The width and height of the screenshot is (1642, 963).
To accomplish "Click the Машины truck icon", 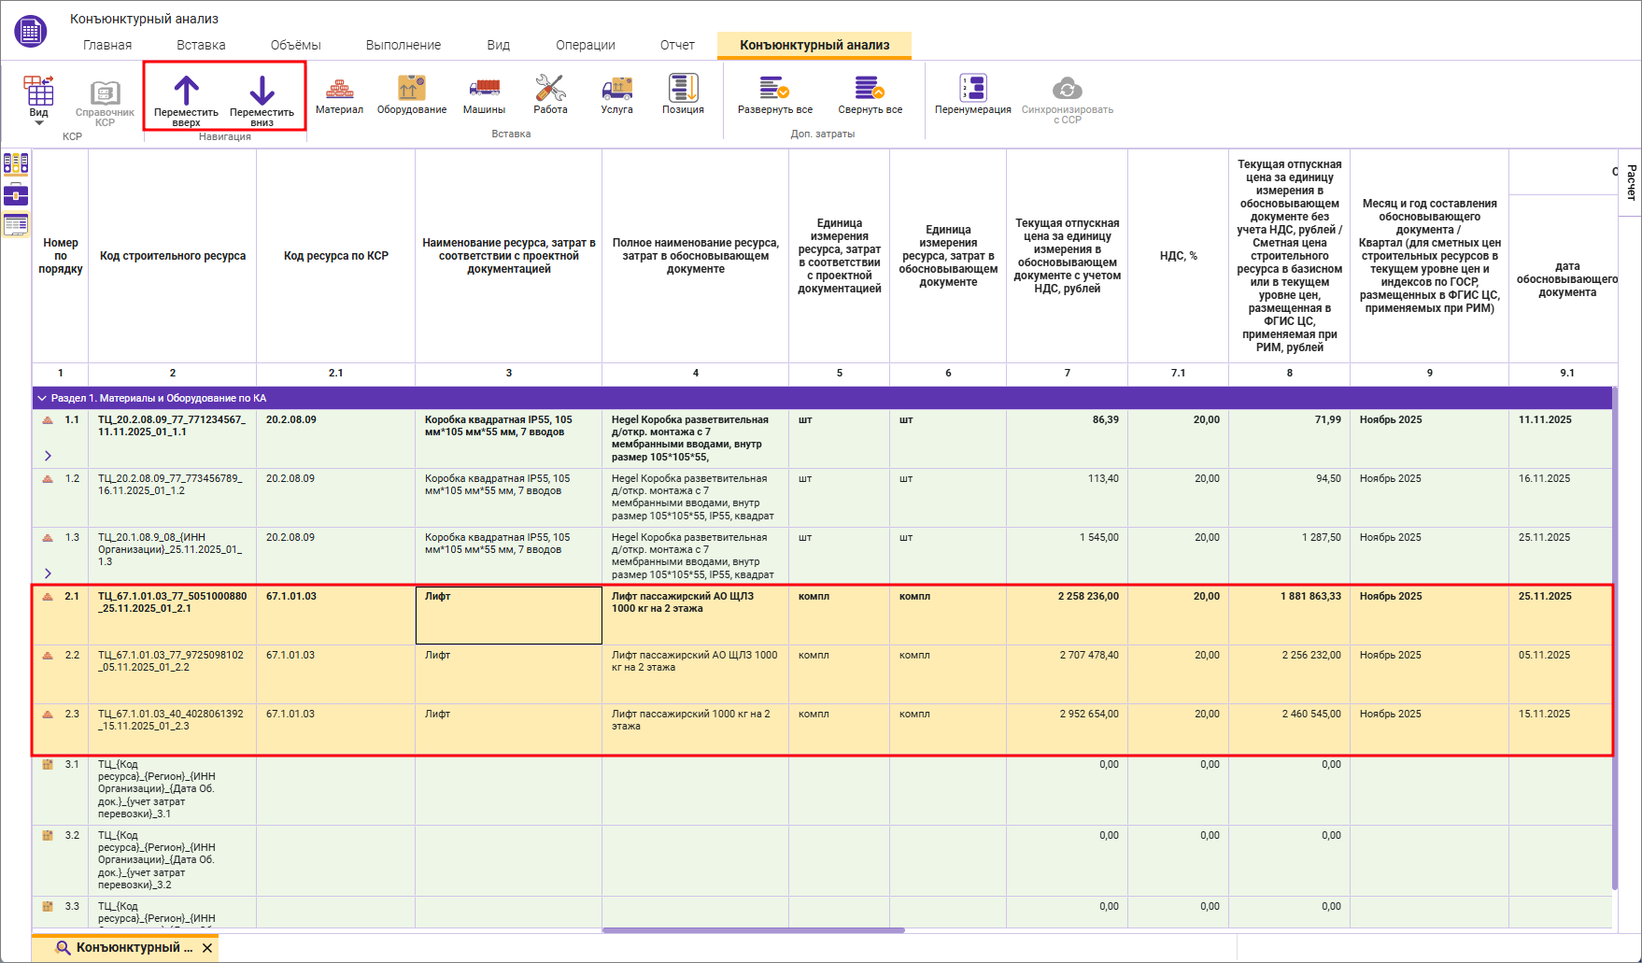I will tap(485, 88).
